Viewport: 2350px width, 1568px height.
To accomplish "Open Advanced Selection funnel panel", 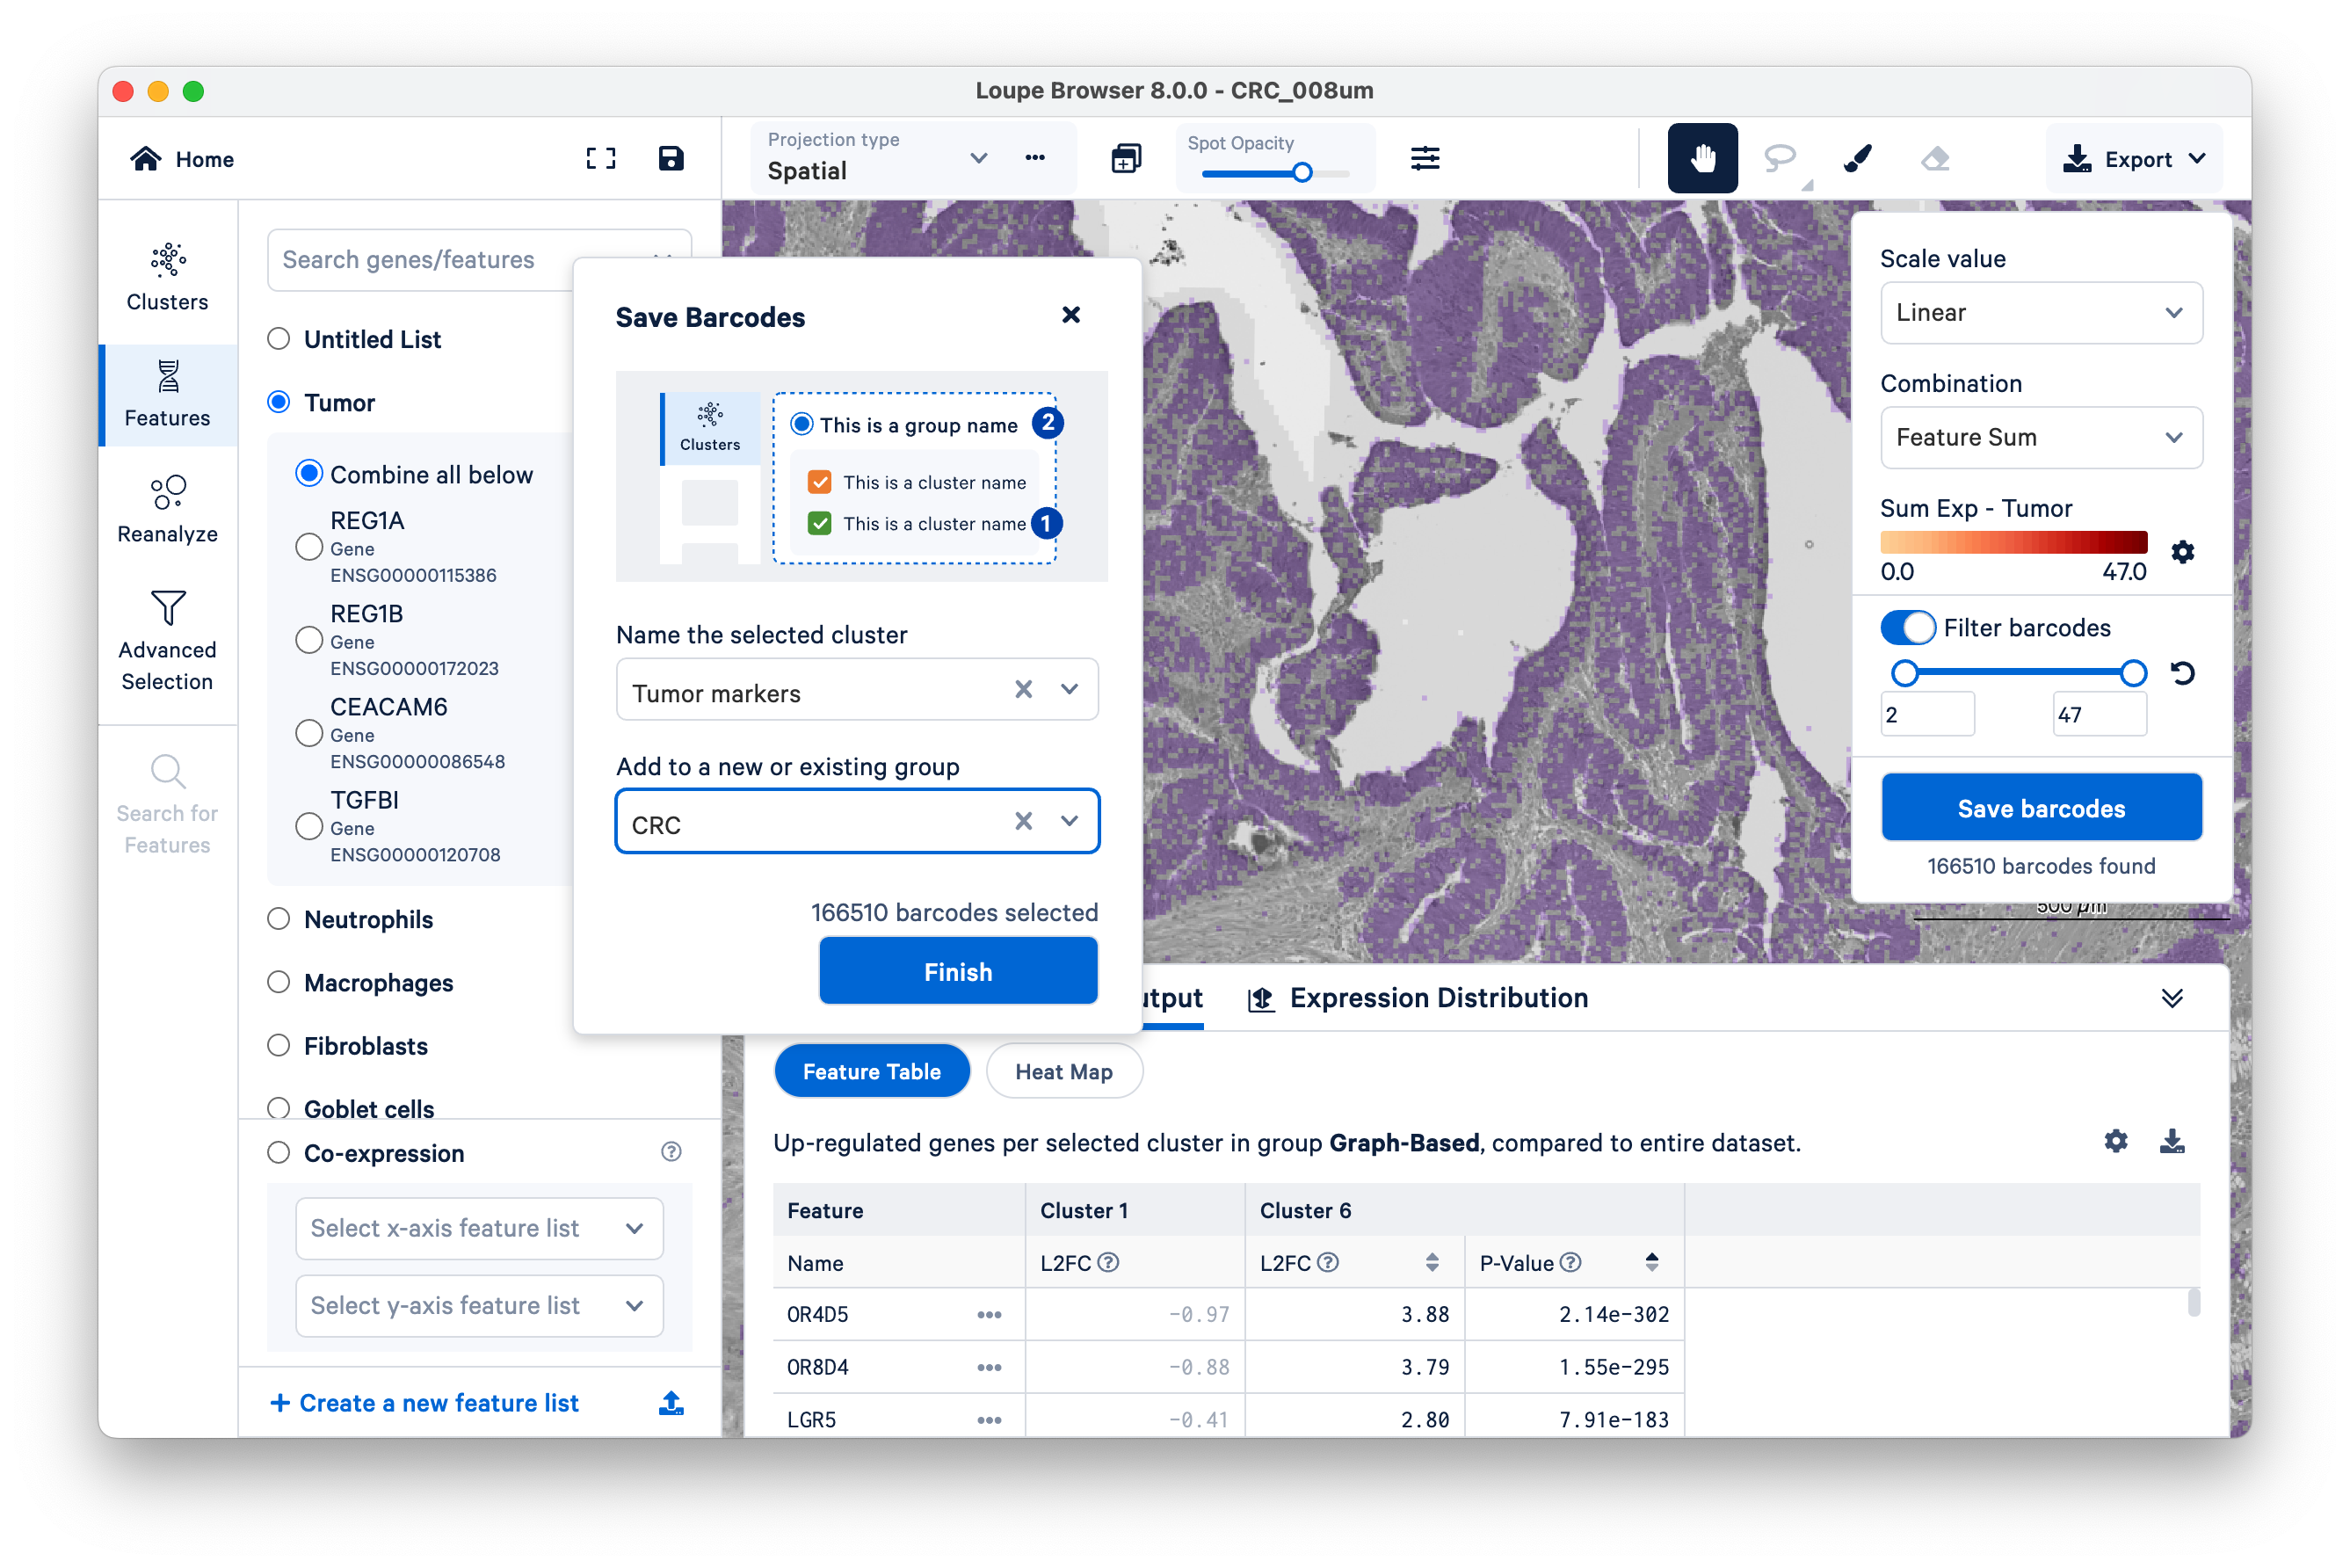I will pyautogui.click(x=167, y=639).
